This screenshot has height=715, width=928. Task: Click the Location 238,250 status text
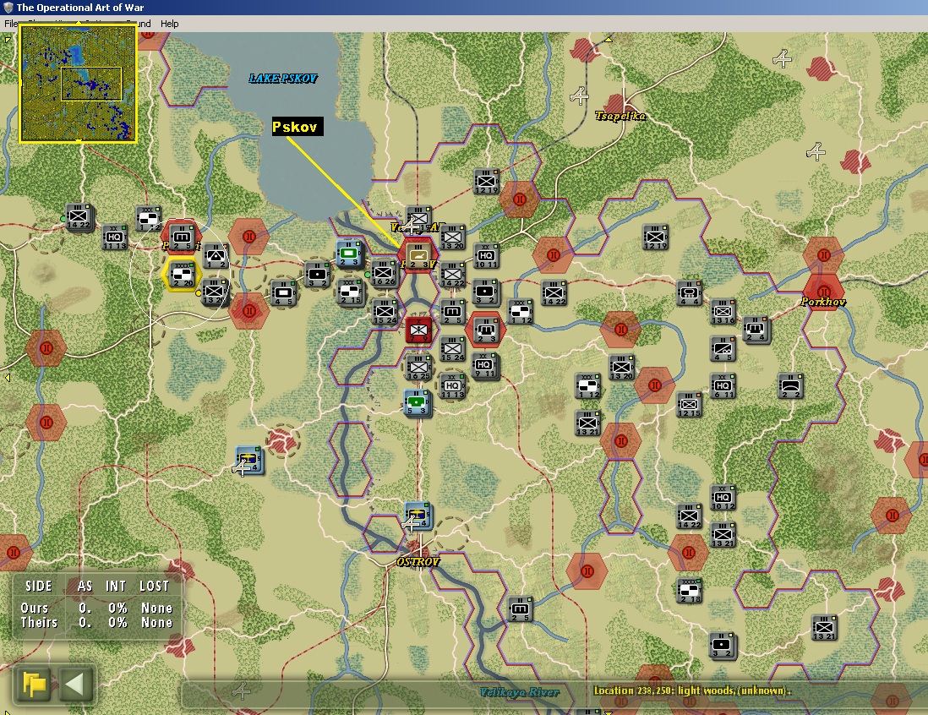(692, 690)
